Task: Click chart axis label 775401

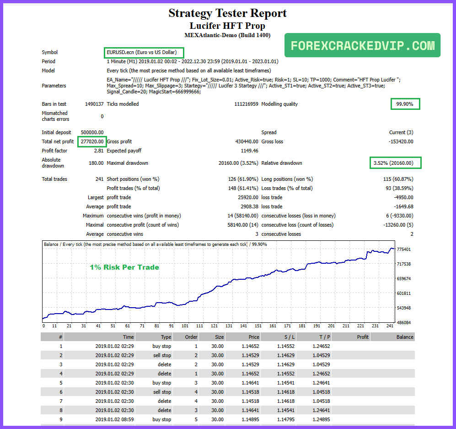Action: [404, 250]
